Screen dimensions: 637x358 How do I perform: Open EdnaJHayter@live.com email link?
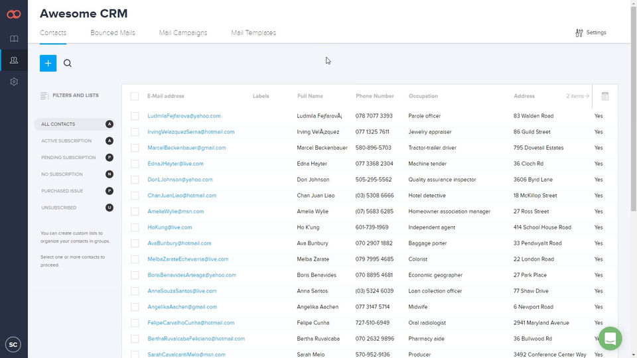click(175, 164)
